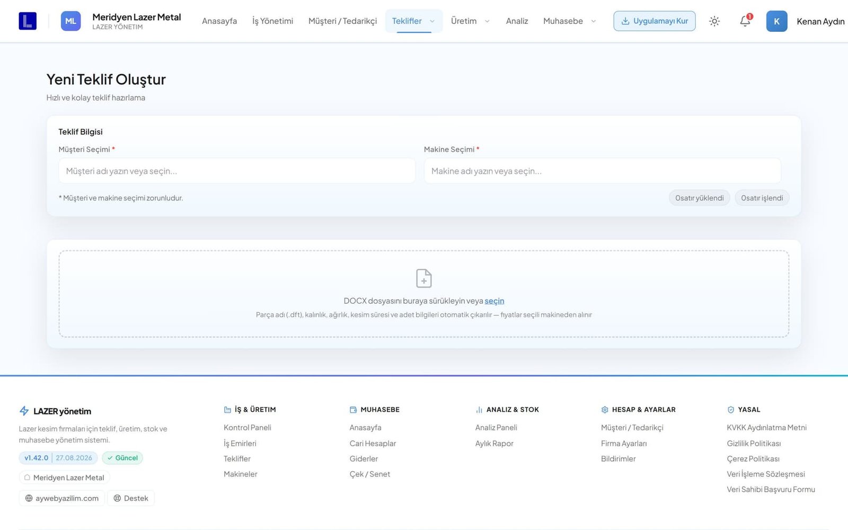848x530 pixels.
Task: Click the Muhasebe section icon
Action: pyautogui.click(x=354, y=410)
